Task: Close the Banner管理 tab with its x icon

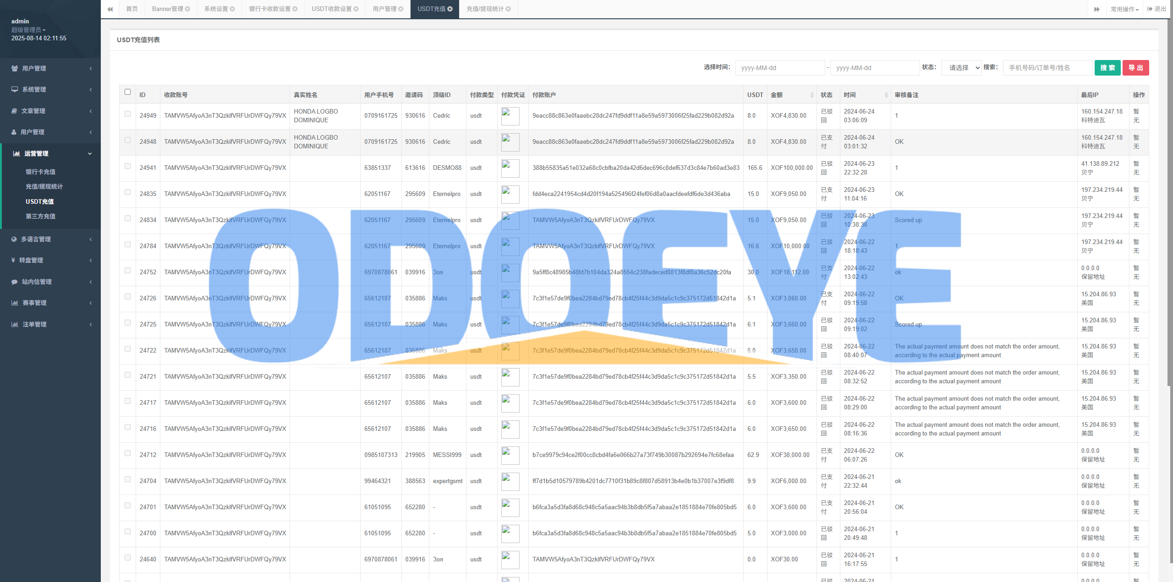Action: click(x=187, y=9)
